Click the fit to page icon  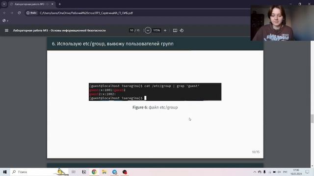click(175, 30)
